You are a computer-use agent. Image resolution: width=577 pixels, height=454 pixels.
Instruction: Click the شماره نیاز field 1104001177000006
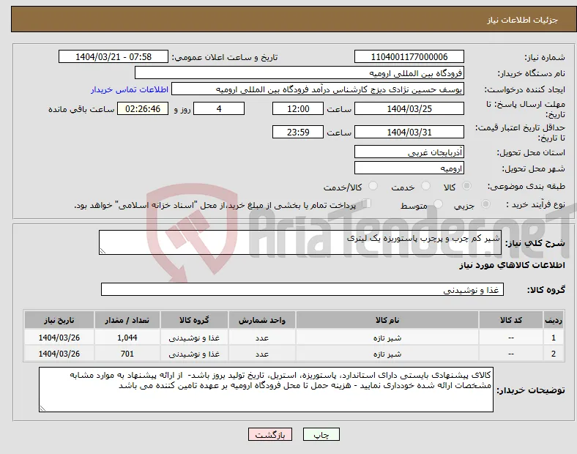tap(409, 56)
